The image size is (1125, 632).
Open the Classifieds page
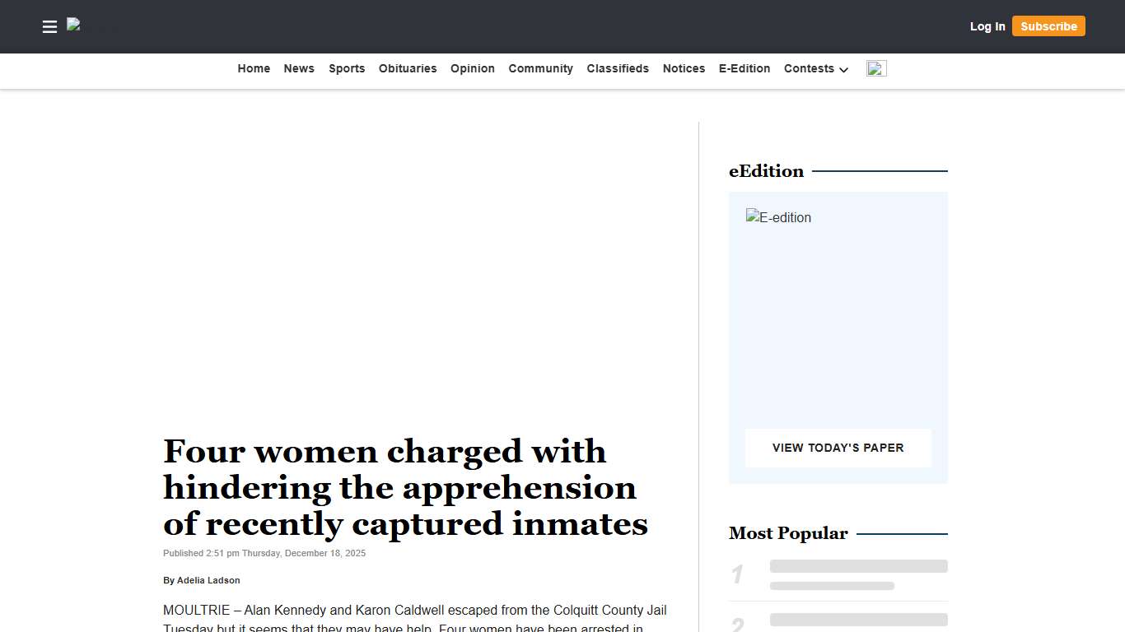(x=618, y=69)
